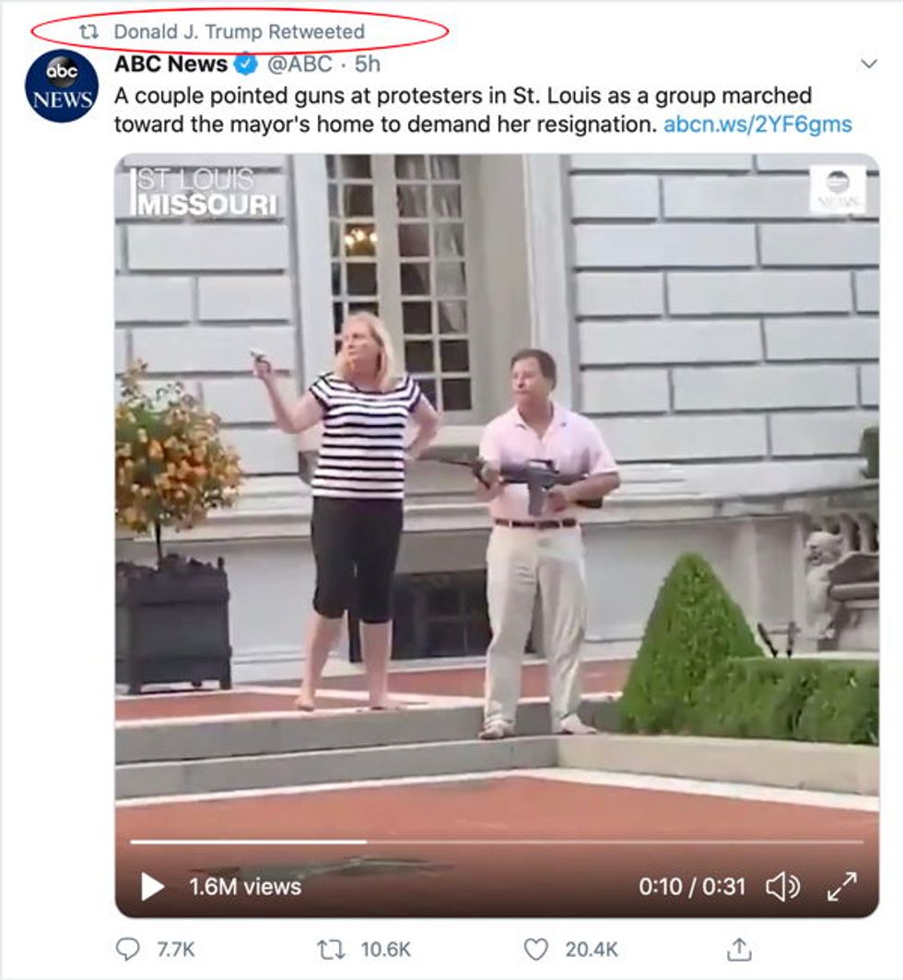The width and height of the screenshot is (903, 980).
Task: Seek along the video progress bar
Action: point(497,842)
